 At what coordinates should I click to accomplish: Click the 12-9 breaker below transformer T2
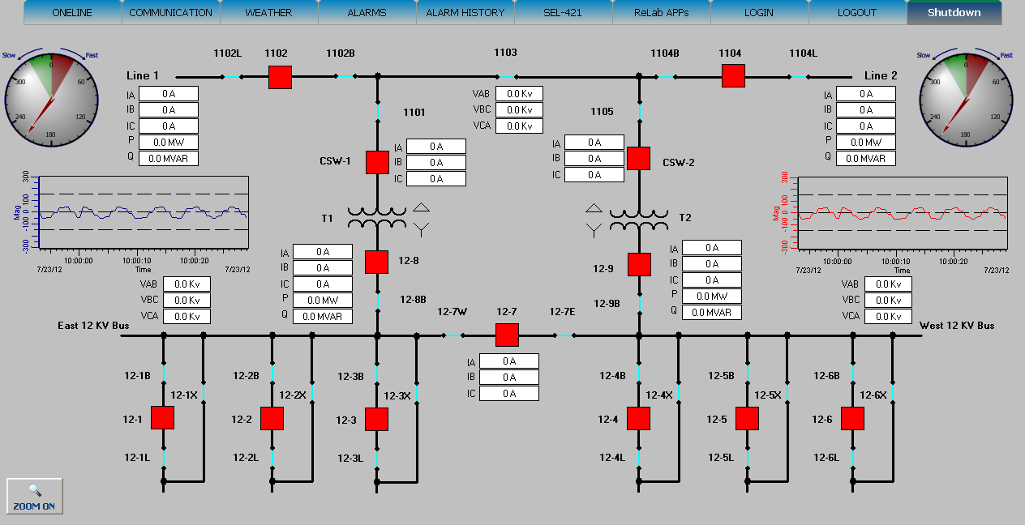pos(639,264)
